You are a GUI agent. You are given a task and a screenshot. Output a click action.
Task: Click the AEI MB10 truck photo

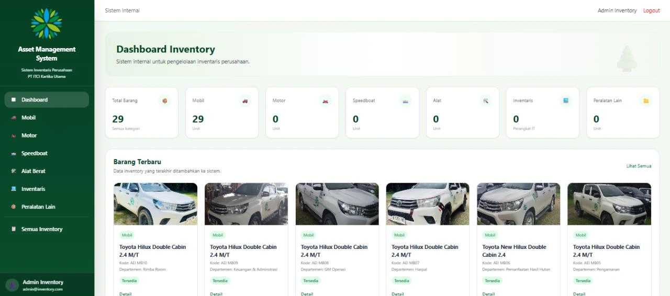pyautogui.click(x=155, y=204)
